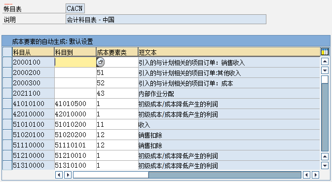Image resolution: width=332 pixels, height=182 pixels.
Task: Click short text ending 其他收入
Action: pyautogui.click(x=229, y=73)
